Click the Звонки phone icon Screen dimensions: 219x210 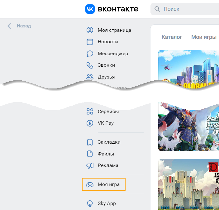point(90,65)
